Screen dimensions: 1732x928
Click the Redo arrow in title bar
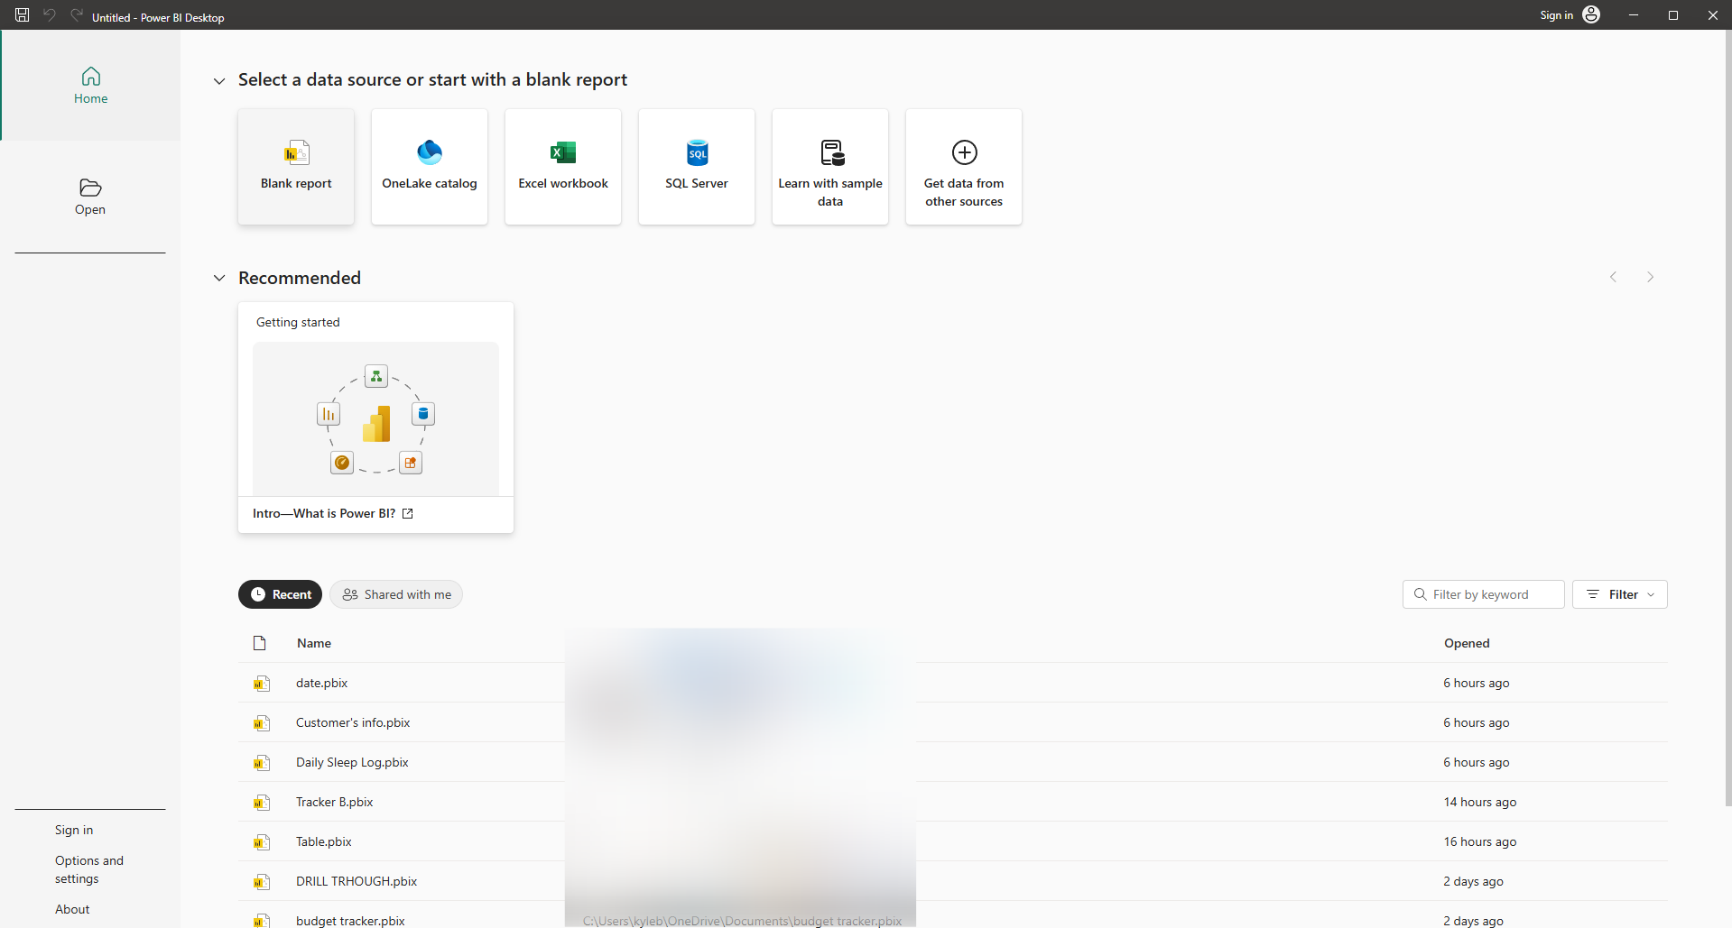pyautogui.click(x=77, y=15)
